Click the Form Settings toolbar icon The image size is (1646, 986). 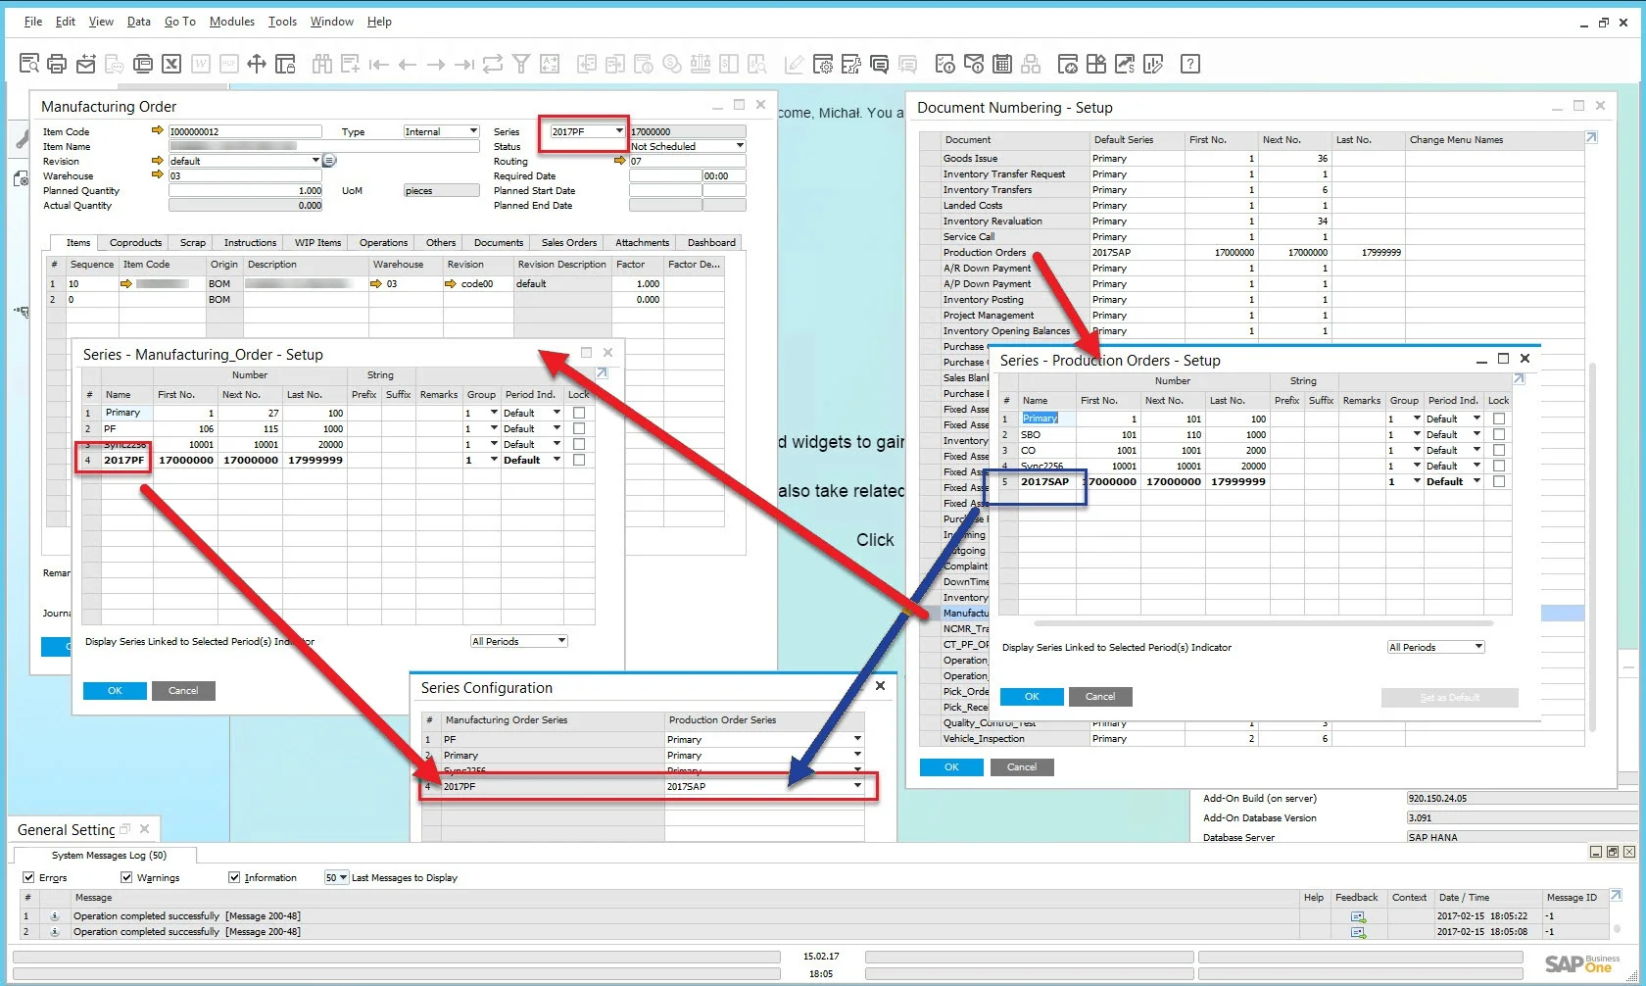[823, 65]
